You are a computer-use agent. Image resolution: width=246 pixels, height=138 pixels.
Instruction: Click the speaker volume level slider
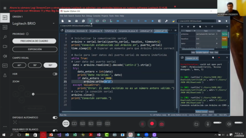tap(238, 123)
